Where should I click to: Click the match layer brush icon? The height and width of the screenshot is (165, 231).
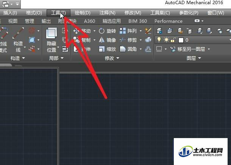tap(180, 31)
